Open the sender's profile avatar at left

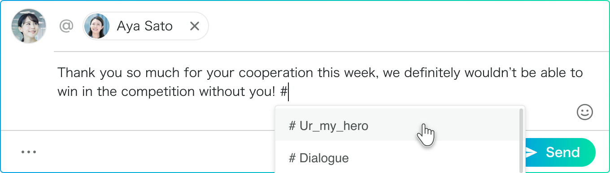29,26
